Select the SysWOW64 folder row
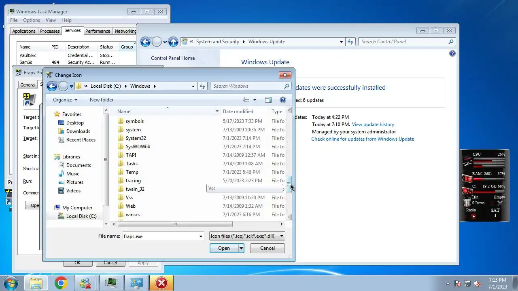 [201, 147]
